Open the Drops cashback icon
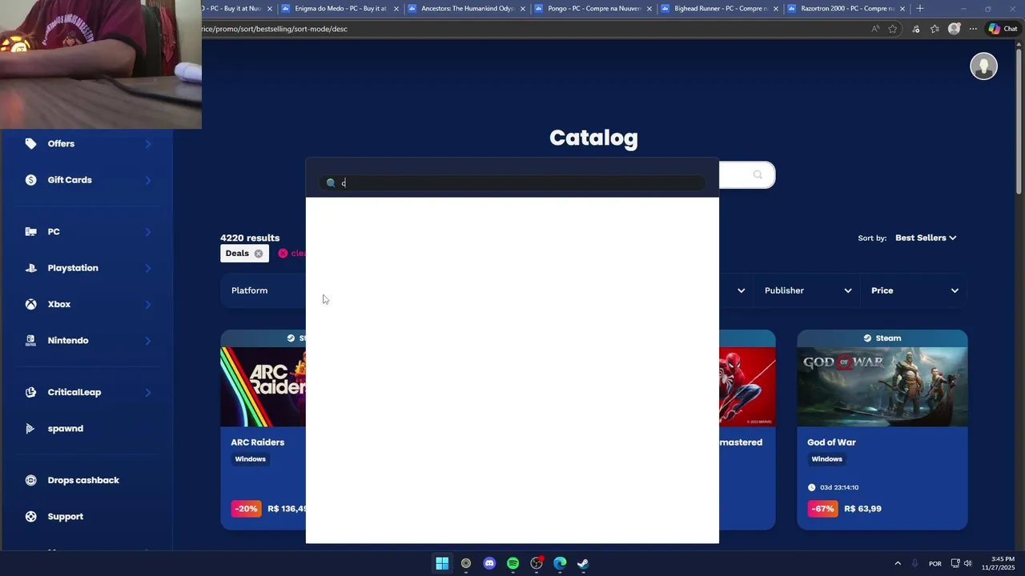This screenshot has height=576, width=1025. tap(30, 480)
